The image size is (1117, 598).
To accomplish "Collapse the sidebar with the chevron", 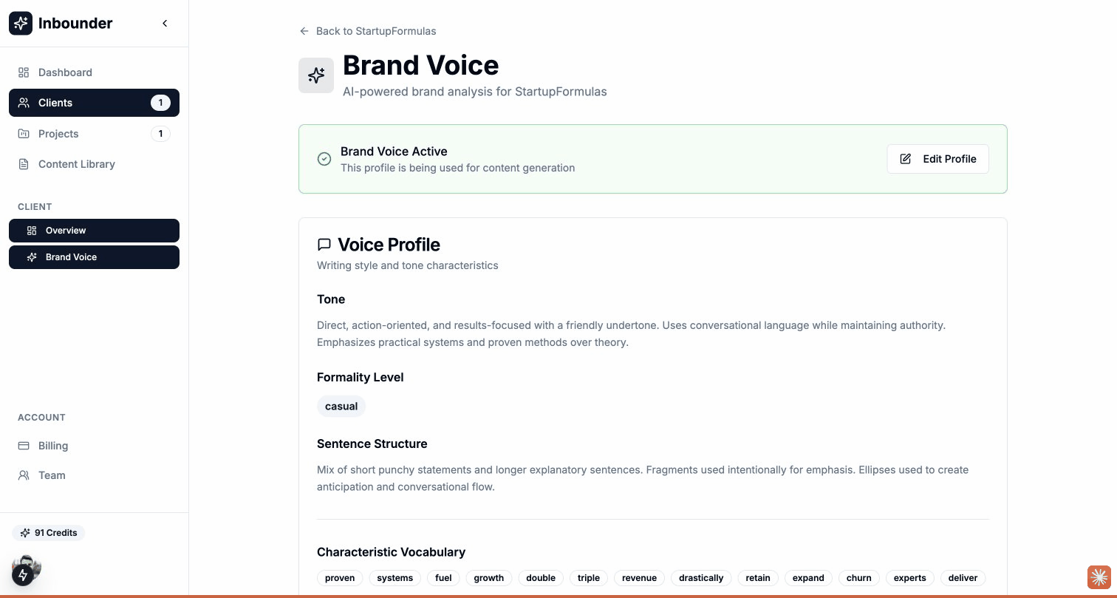I will 165,23.
